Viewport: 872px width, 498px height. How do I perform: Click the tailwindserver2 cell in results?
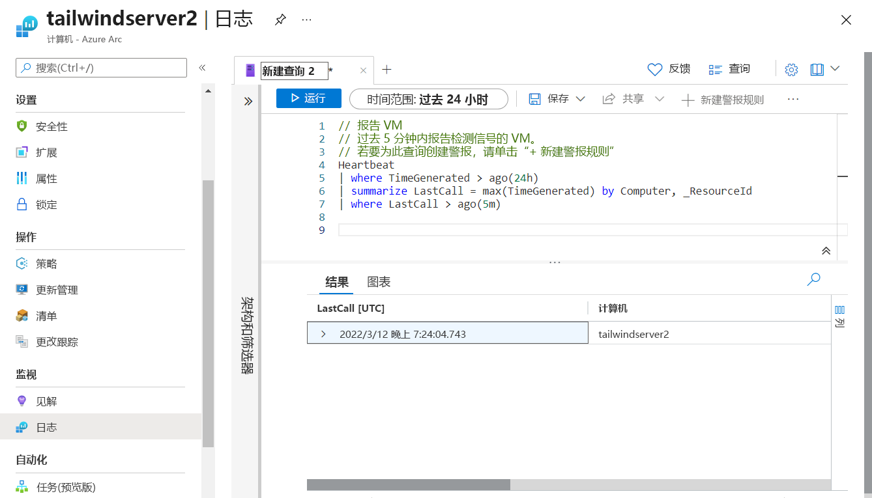coord(633,335)
